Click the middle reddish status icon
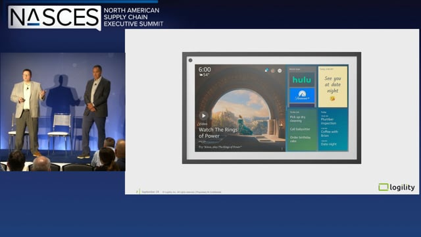 coord(273,70)
